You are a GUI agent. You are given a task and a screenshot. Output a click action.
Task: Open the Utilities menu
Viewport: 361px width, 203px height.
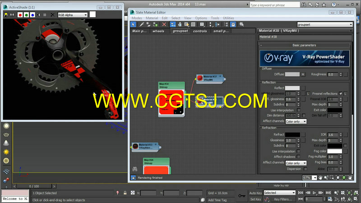[x=228, y=18]
